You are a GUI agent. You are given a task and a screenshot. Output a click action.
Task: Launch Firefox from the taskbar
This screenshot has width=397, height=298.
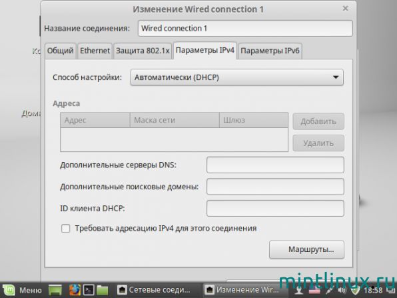pos(75,290)
